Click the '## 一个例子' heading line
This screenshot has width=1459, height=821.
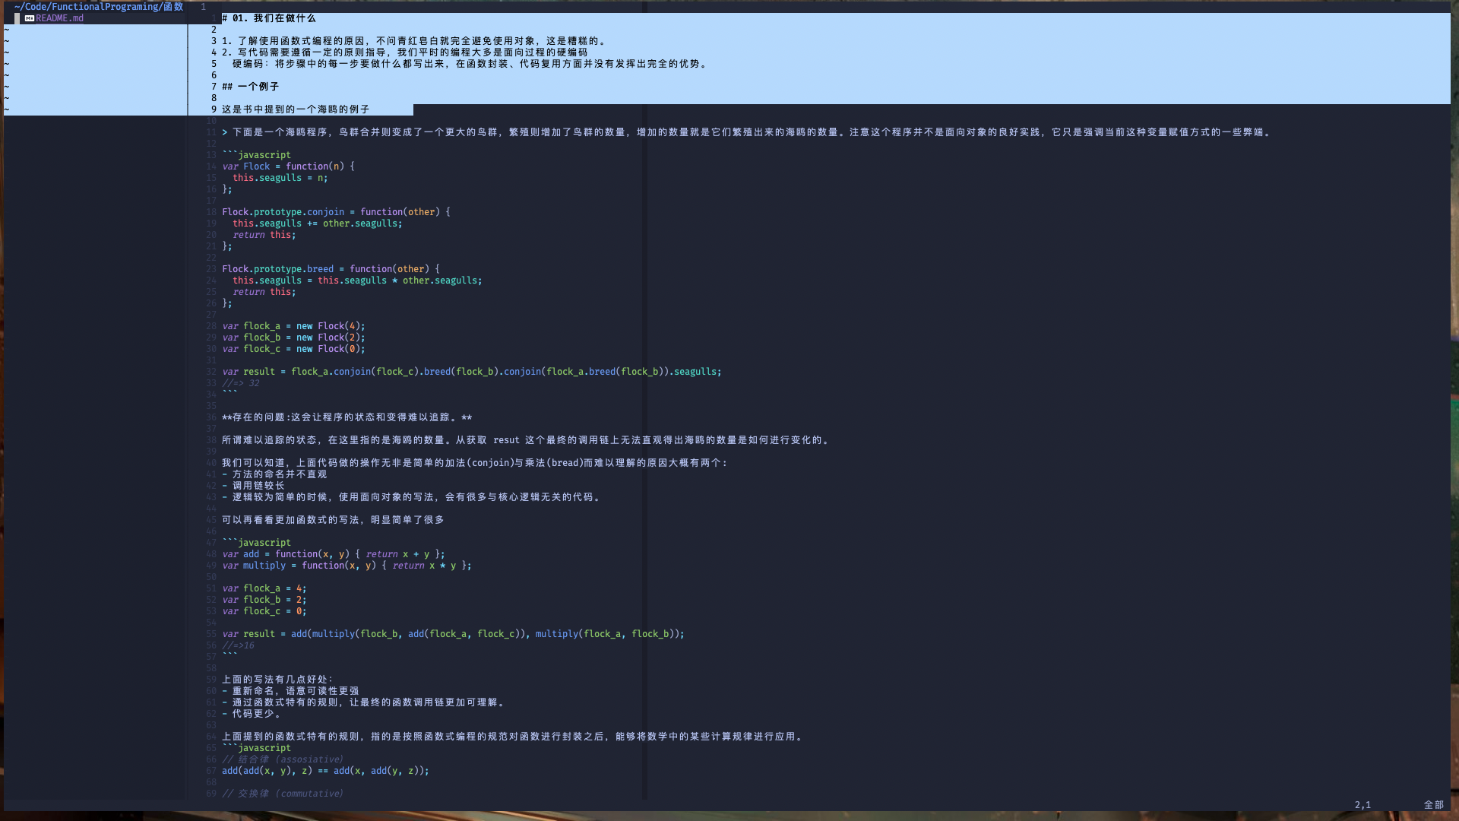250,87
